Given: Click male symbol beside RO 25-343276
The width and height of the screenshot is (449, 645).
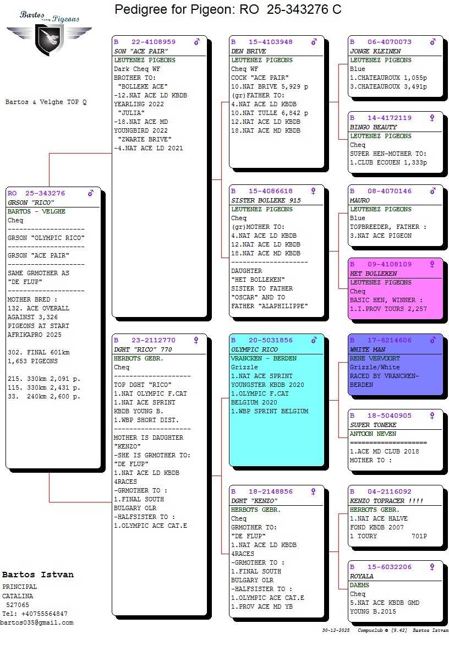Looking at the screenshot, I should pos(91,193).
